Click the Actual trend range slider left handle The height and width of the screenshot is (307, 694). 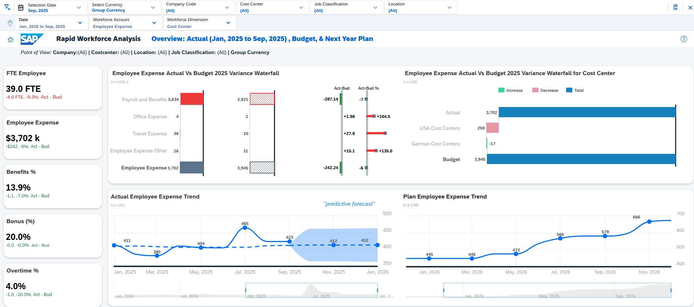click(246, 290)
